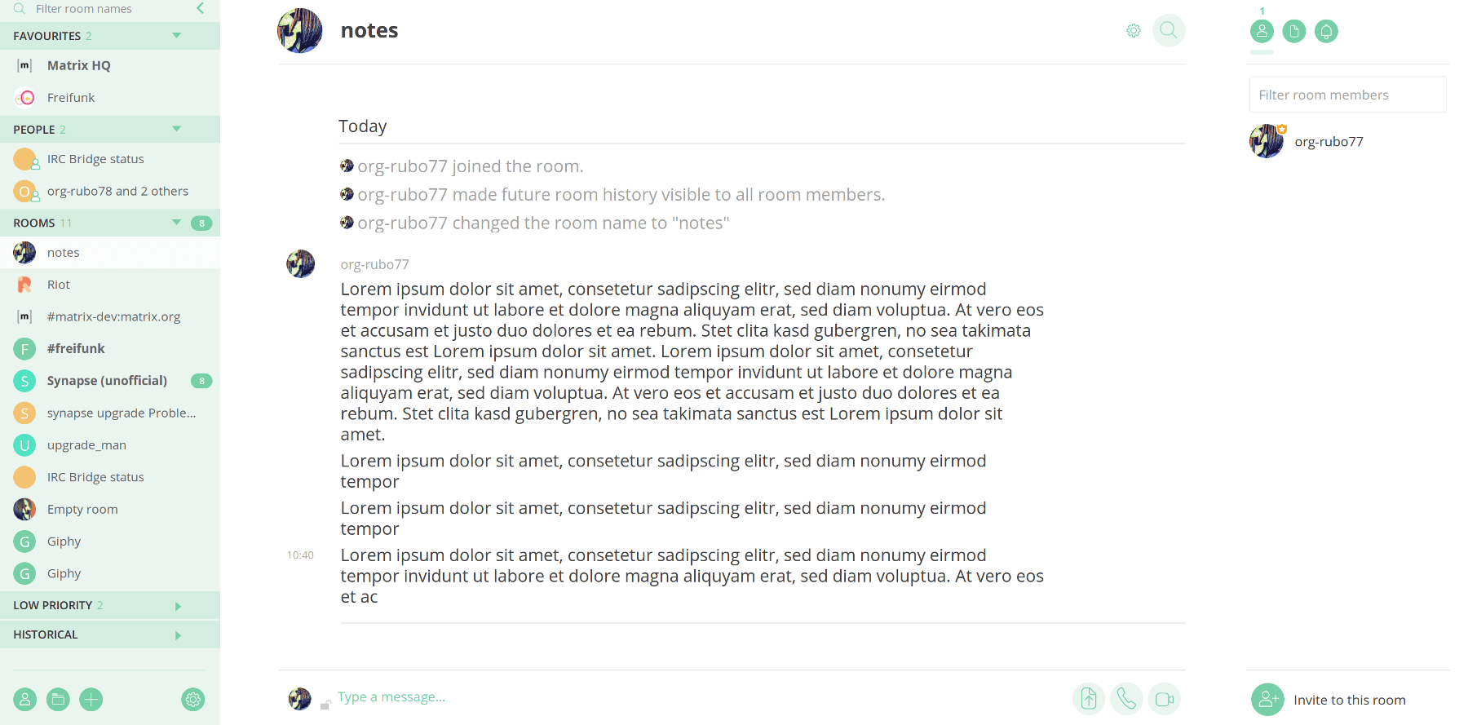Viewport: 1468px width, 725px height.
Task: Expand the Historical section
Action: click(178, 635)
